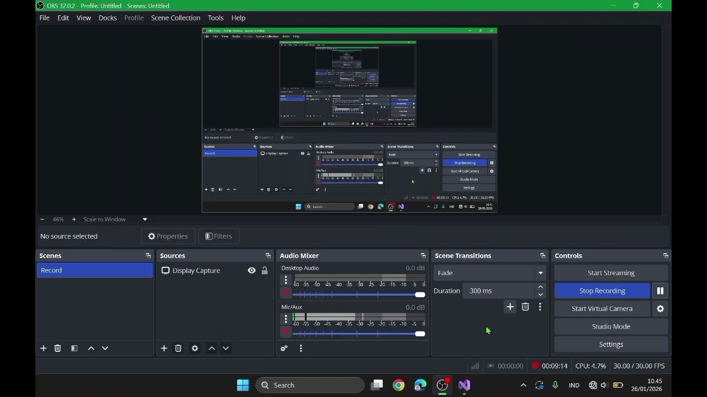Float the Scene Transitions dock via pop-out icon
The image size is (707, 397).
click(x=542, y=256)
